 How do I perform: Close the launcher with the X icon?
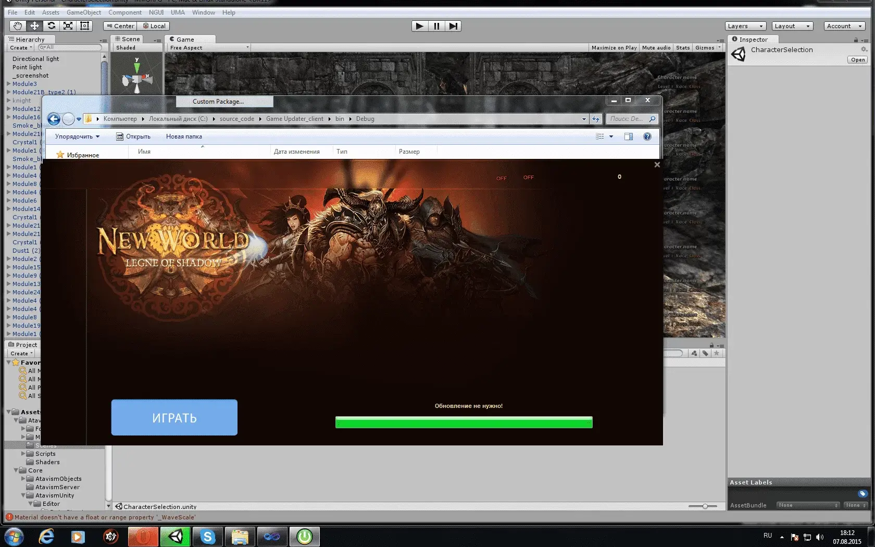[x=657, y=165]
